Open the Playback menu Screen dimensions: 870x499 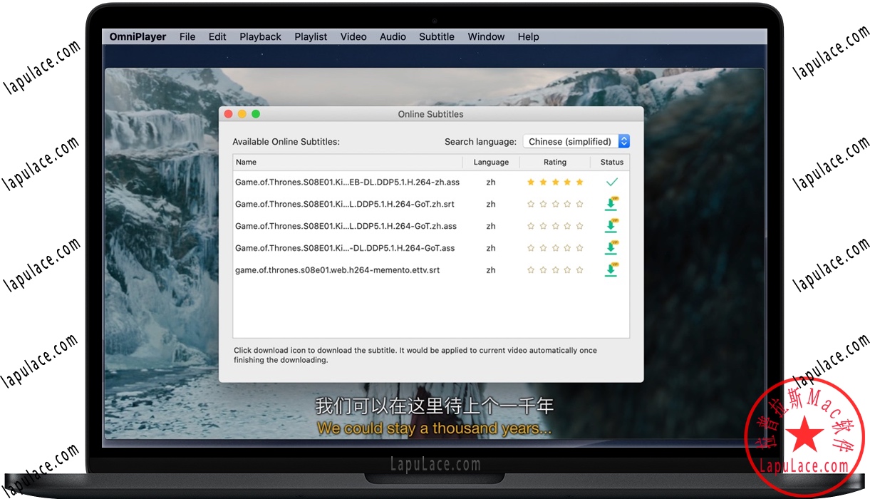tap(260, 36)
